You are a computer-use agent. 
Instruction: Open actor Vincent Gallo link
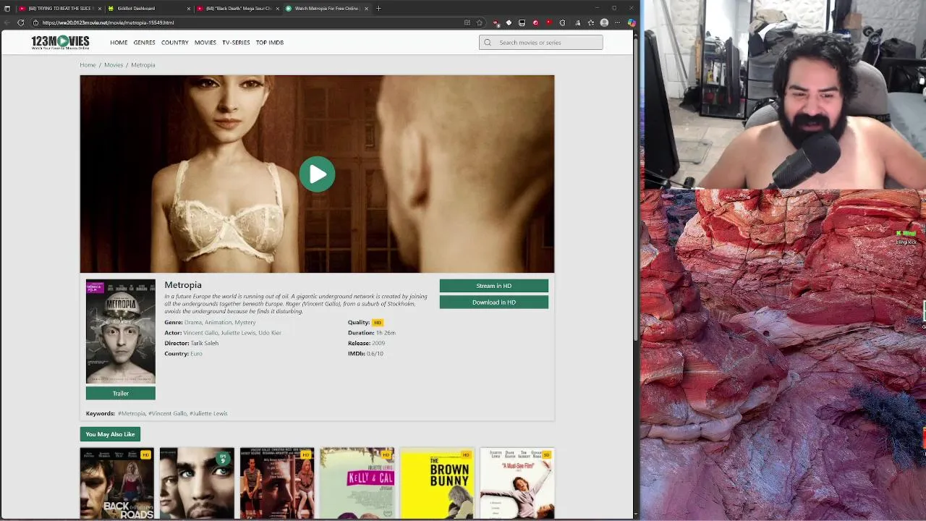pyautogui.click(x=200, y=333)
